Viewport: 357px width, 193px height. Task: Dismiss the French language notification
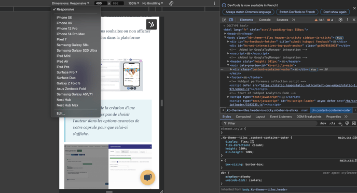click(x=354, y=8)
